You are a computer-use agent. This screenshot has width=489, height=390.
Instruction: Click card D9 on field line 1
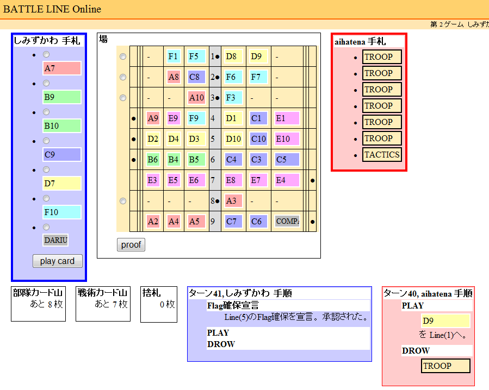point(258,56)
